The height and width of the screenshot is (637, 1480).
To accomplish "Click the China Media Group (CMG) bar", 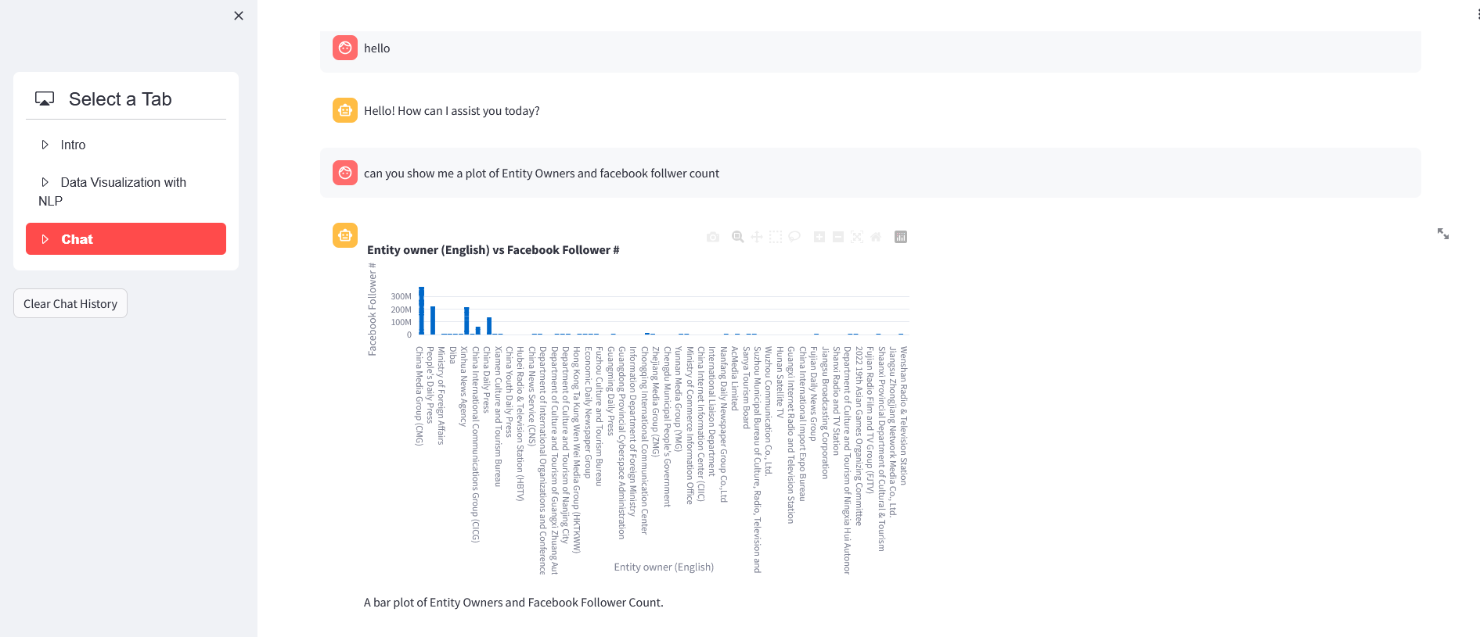I will click(x=421, y=311).
